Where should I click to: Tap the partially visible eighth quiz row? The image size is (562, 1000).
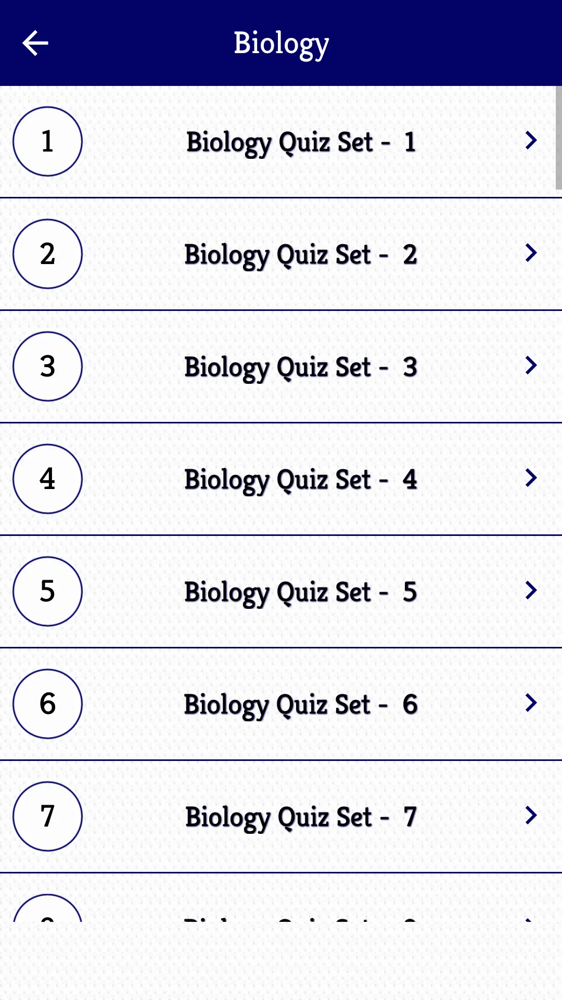point(281,897)
